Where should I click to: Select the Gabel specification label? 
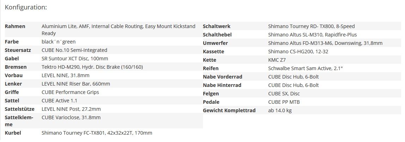12,59
